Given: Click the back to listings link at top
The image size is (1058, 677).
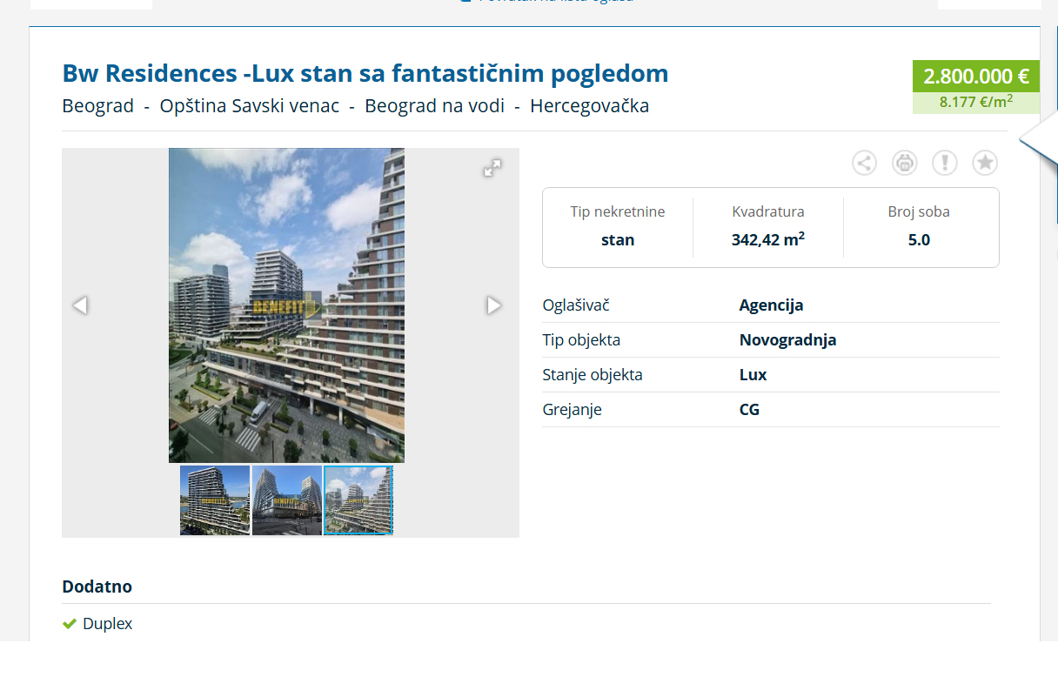Looking at the screenshot, I should [546, 2].
